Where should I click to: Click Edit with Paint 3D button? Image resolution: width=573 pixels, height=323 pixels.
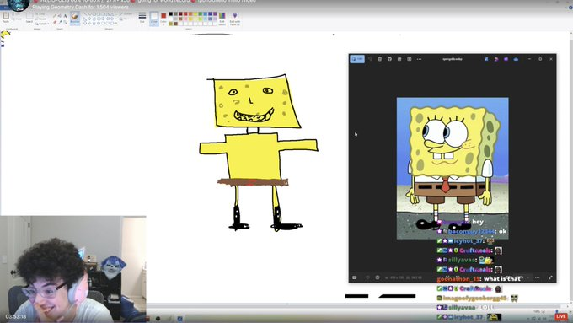pos(234,19)
